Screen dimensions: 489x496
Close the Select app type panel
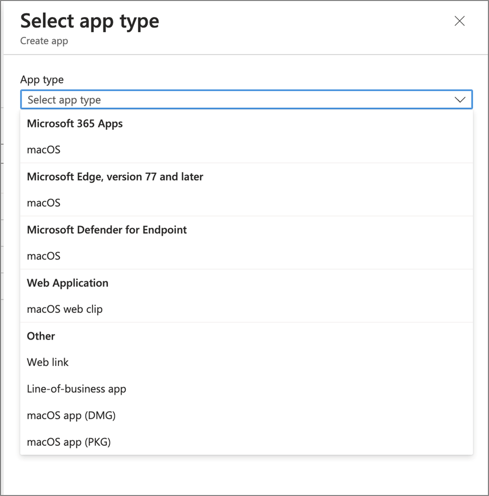click(460, 21)
